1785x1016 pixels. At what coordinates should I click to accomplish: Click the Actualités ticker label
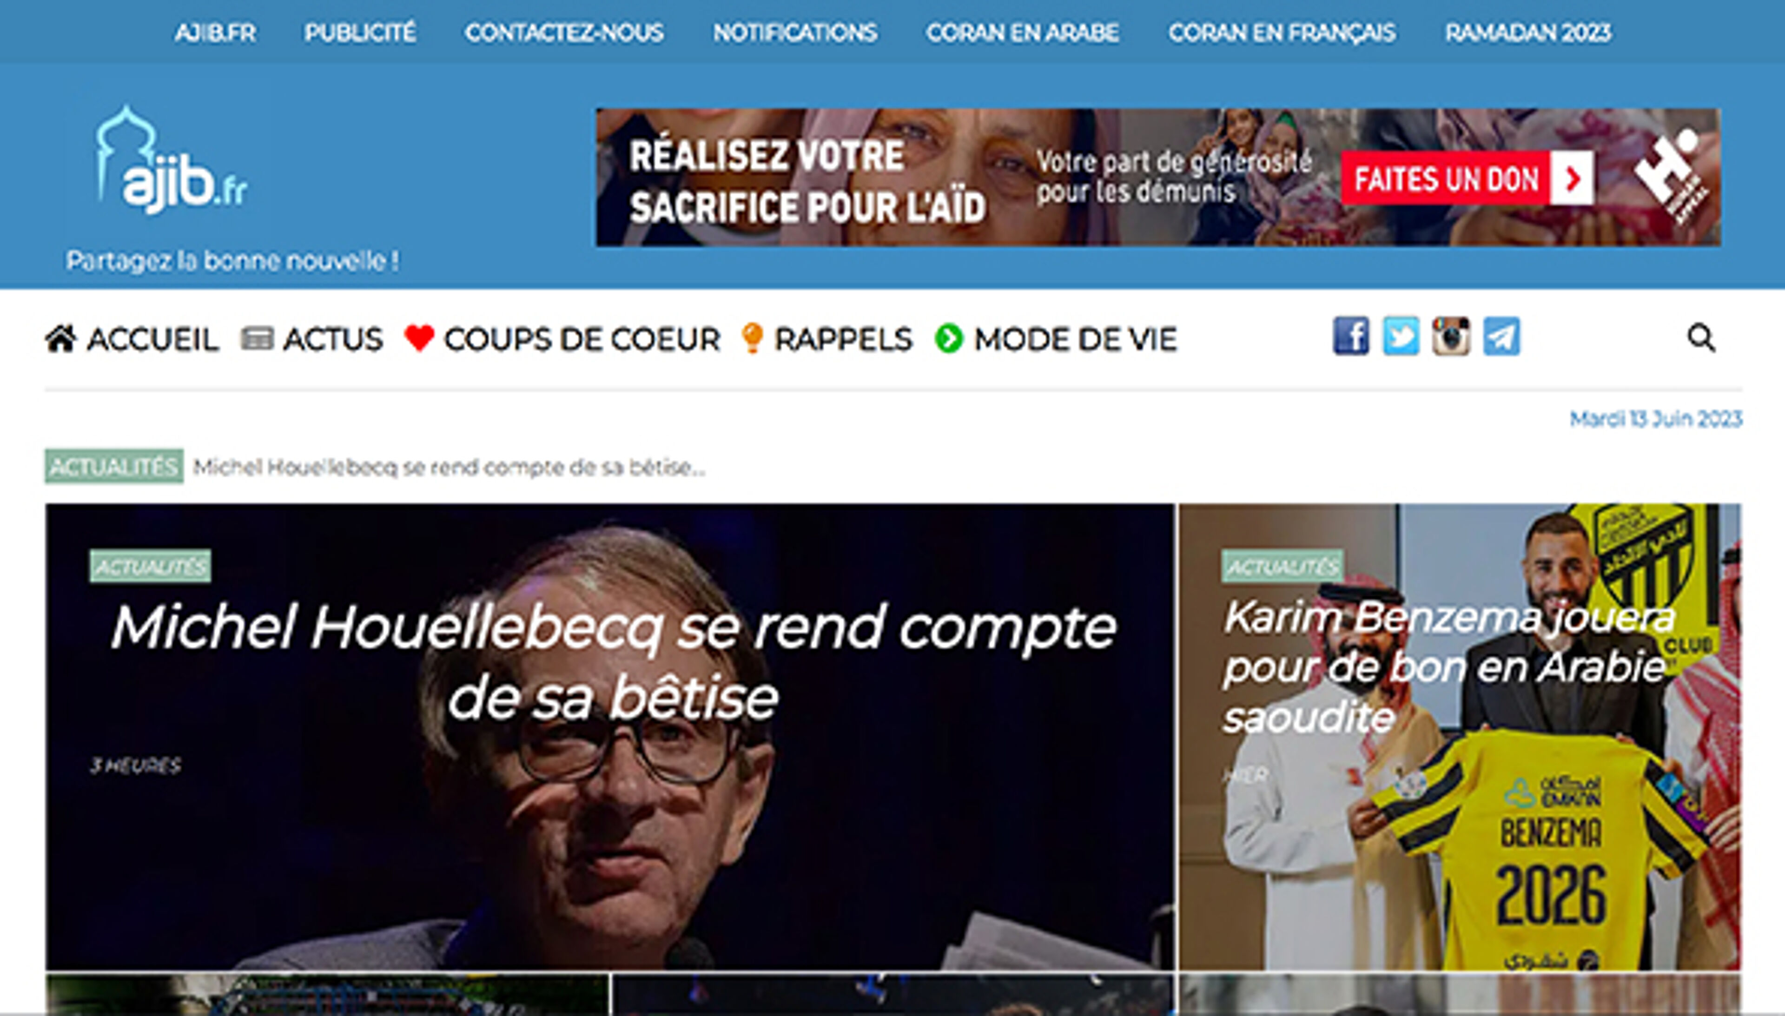(x=114, y=466)
